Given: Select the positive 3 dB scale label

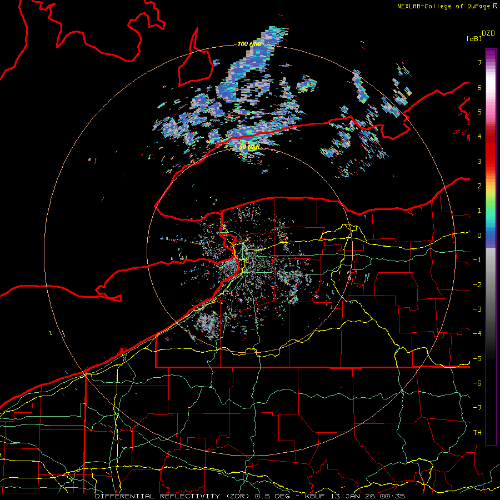Looking at the screenshot, I should (x=479, y=161).
